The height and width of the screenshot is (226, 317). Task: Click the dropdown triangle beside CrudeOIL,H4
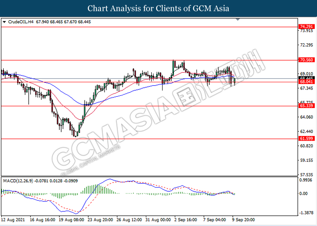pyautogui.click(x=5, y=22)
